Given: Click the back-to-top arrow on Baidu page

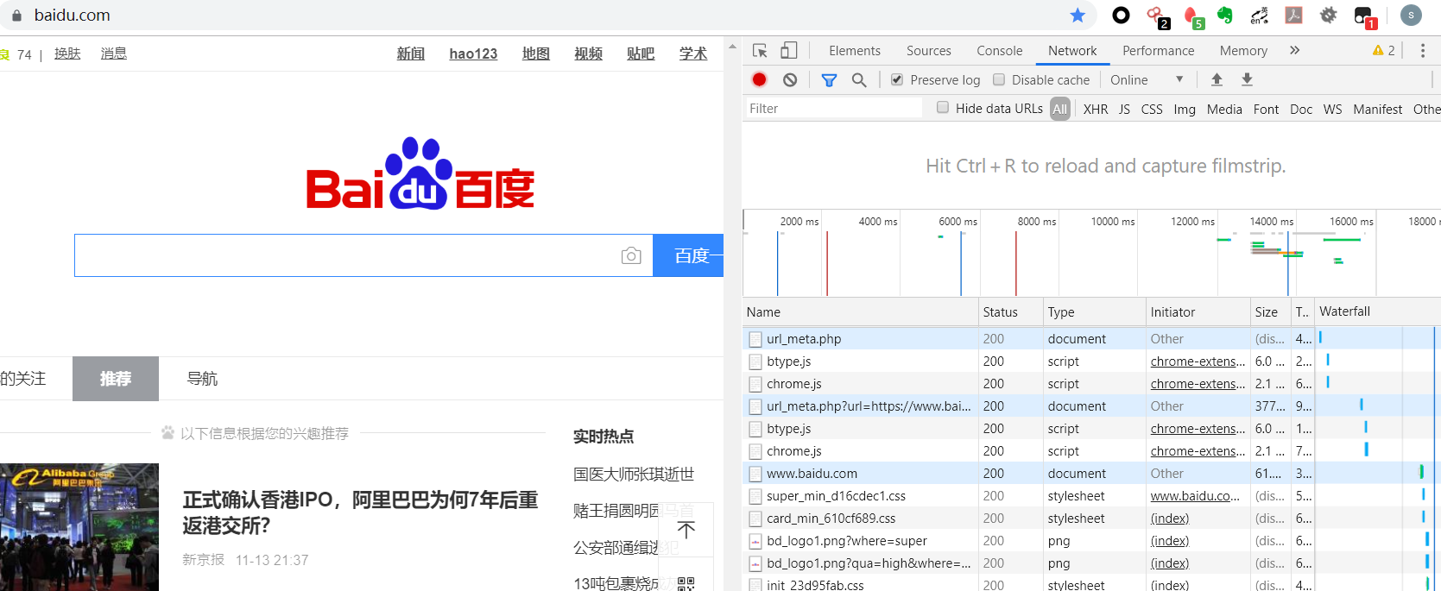Looking at the screenshot, I should tap(686, 530).
